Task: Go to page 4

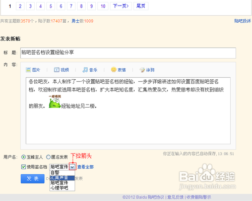Action: pyautogui.click(x=40, y=6)
